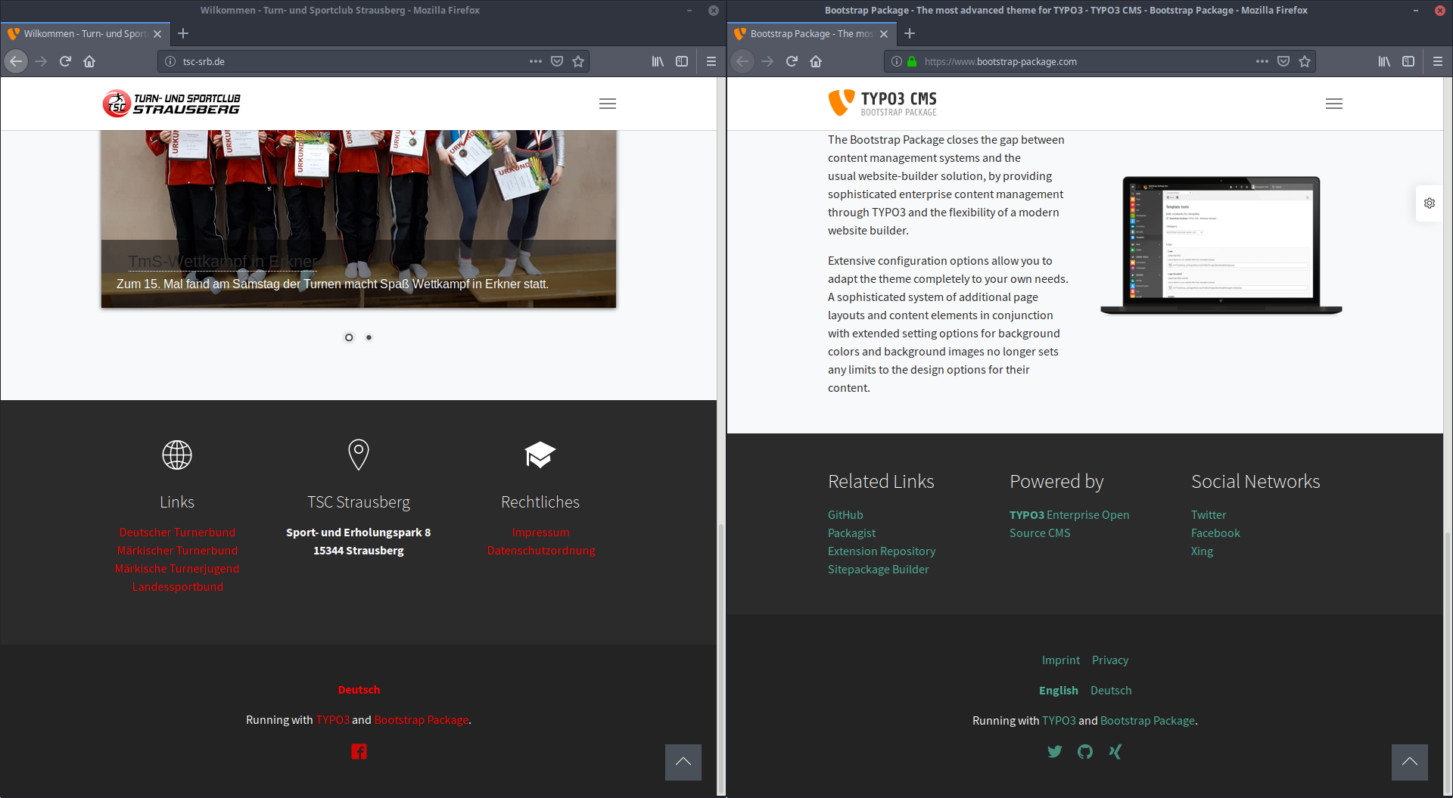The image size is (1453, 798).
Task: Select the first carousel slide indicator
Action: [x=349, y=337]
